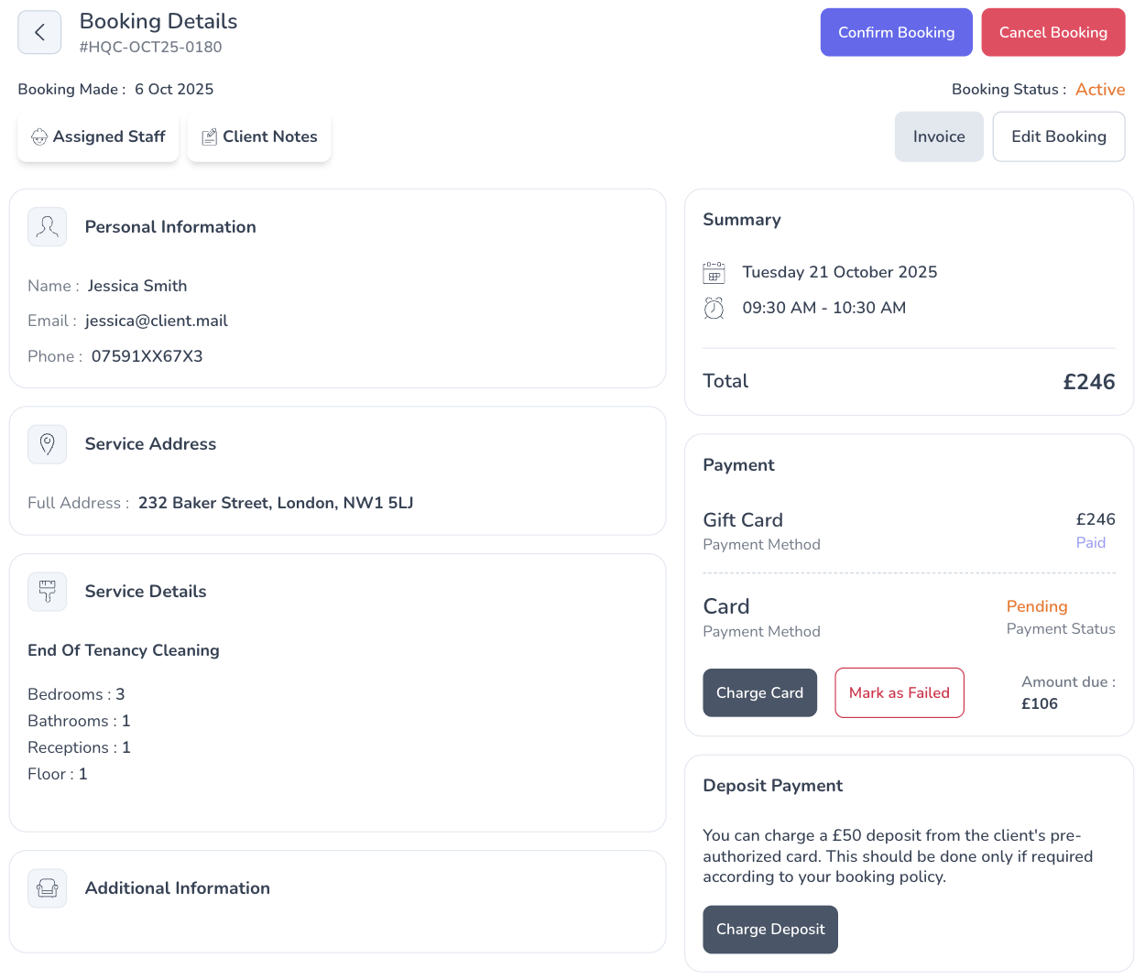Click the Deposit Payment heading
The height and width of the screenshot is (980, 1145).
773,787
